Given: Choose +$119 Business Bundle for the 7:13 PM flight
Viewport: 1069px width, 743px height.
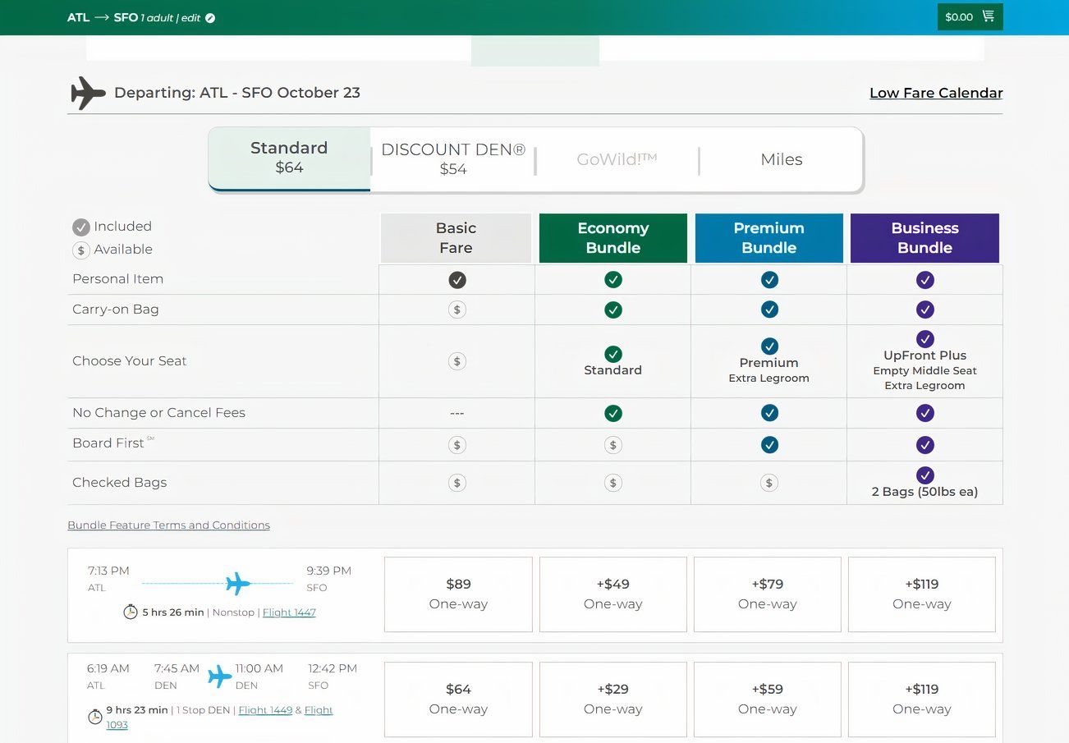Looking at the screenshot, I should coord(921,594).
